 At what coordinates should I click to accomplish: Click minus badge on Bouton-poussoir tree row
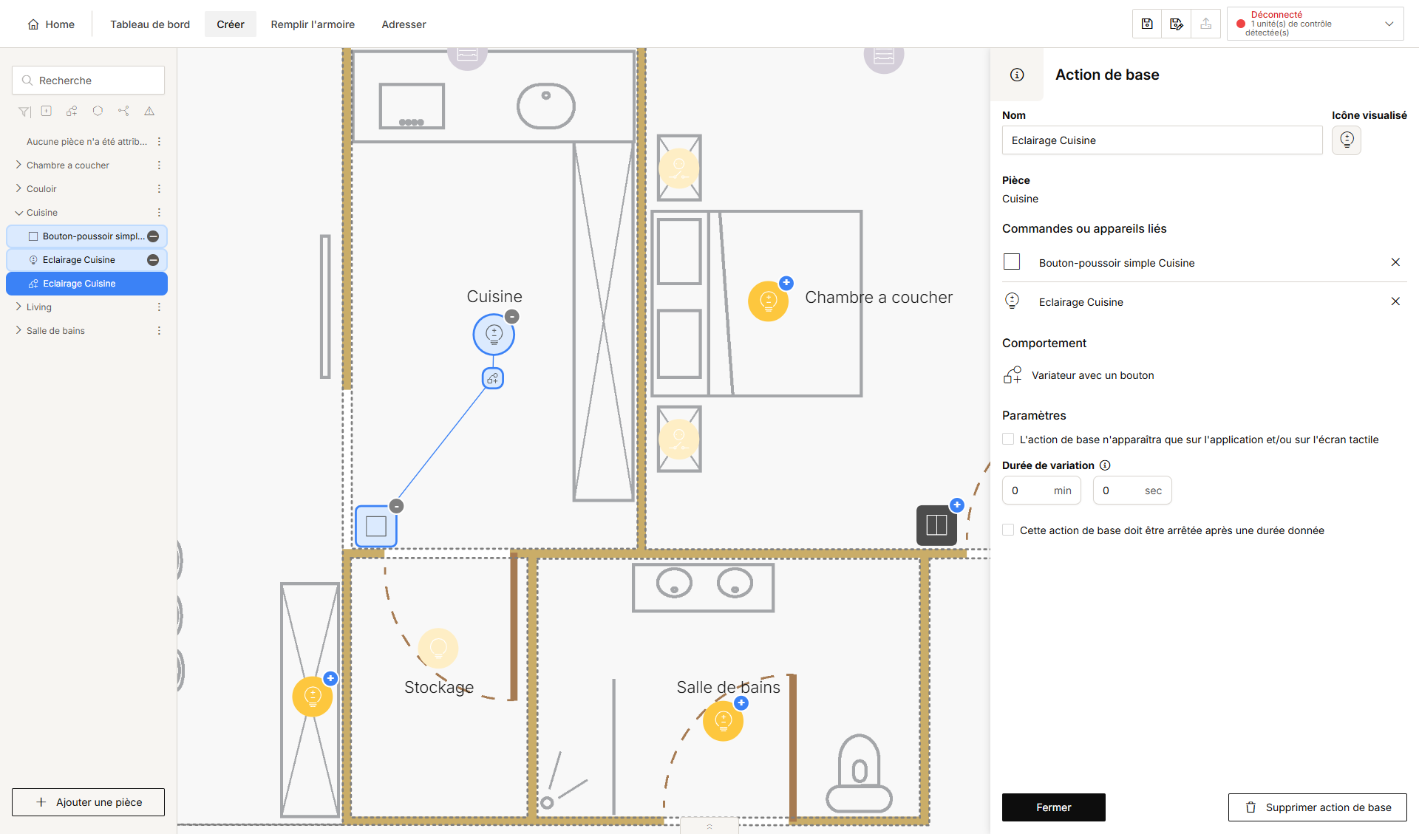pyautogui.click(x=153, y=236)
